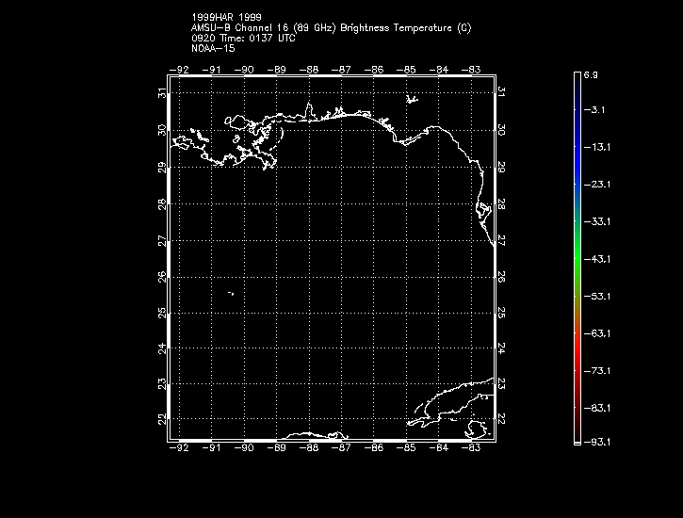This screenshot has height=518, width=683.
Task: Click the -53.1 colorbar tick label
Action: (595, 296)
